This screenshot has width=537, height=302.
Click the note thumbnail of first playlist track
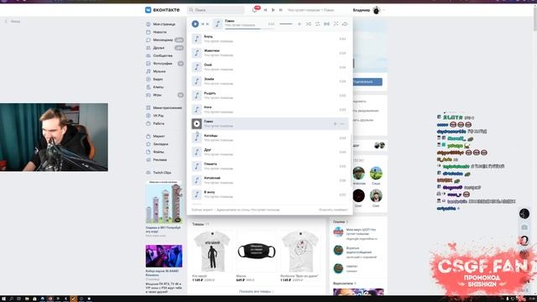[196, 39]
